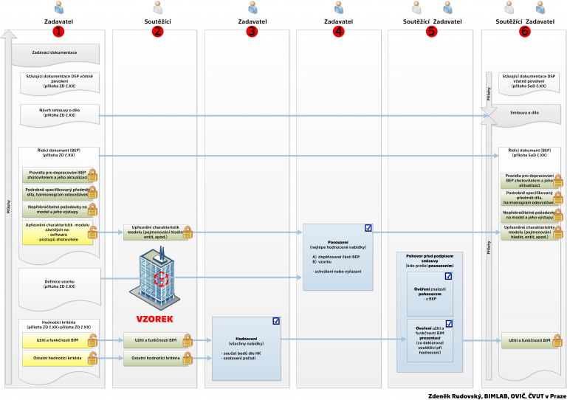Click the Zadávací dokumentace header banner
Image resolution: width=567 pixels, height=400 pixels.
(58, 53)
